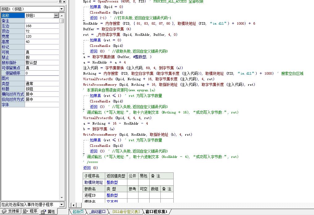Screen dimensions: 314x215
Task: Click the float/maximize icon of the property panel
Action: click(x=60, y=2)
